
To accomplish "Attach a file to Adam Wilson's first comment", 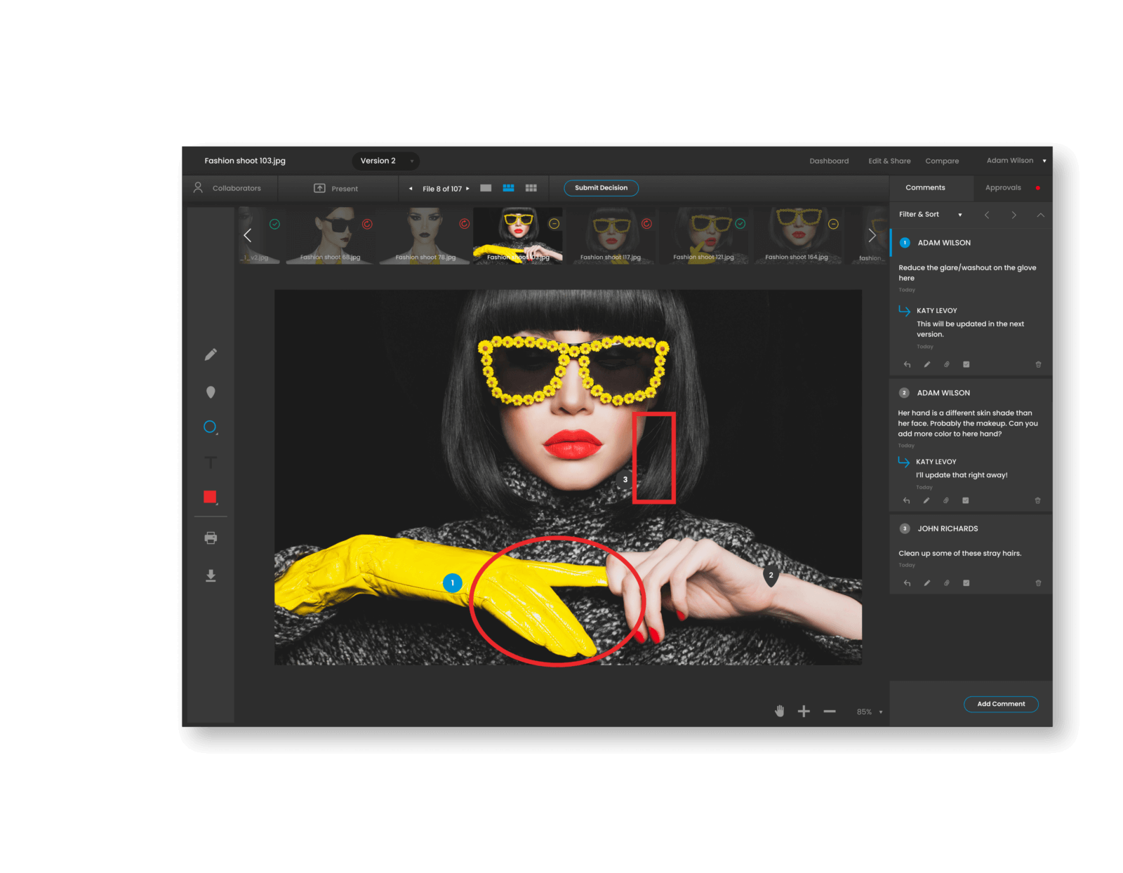I will point(946,364).
